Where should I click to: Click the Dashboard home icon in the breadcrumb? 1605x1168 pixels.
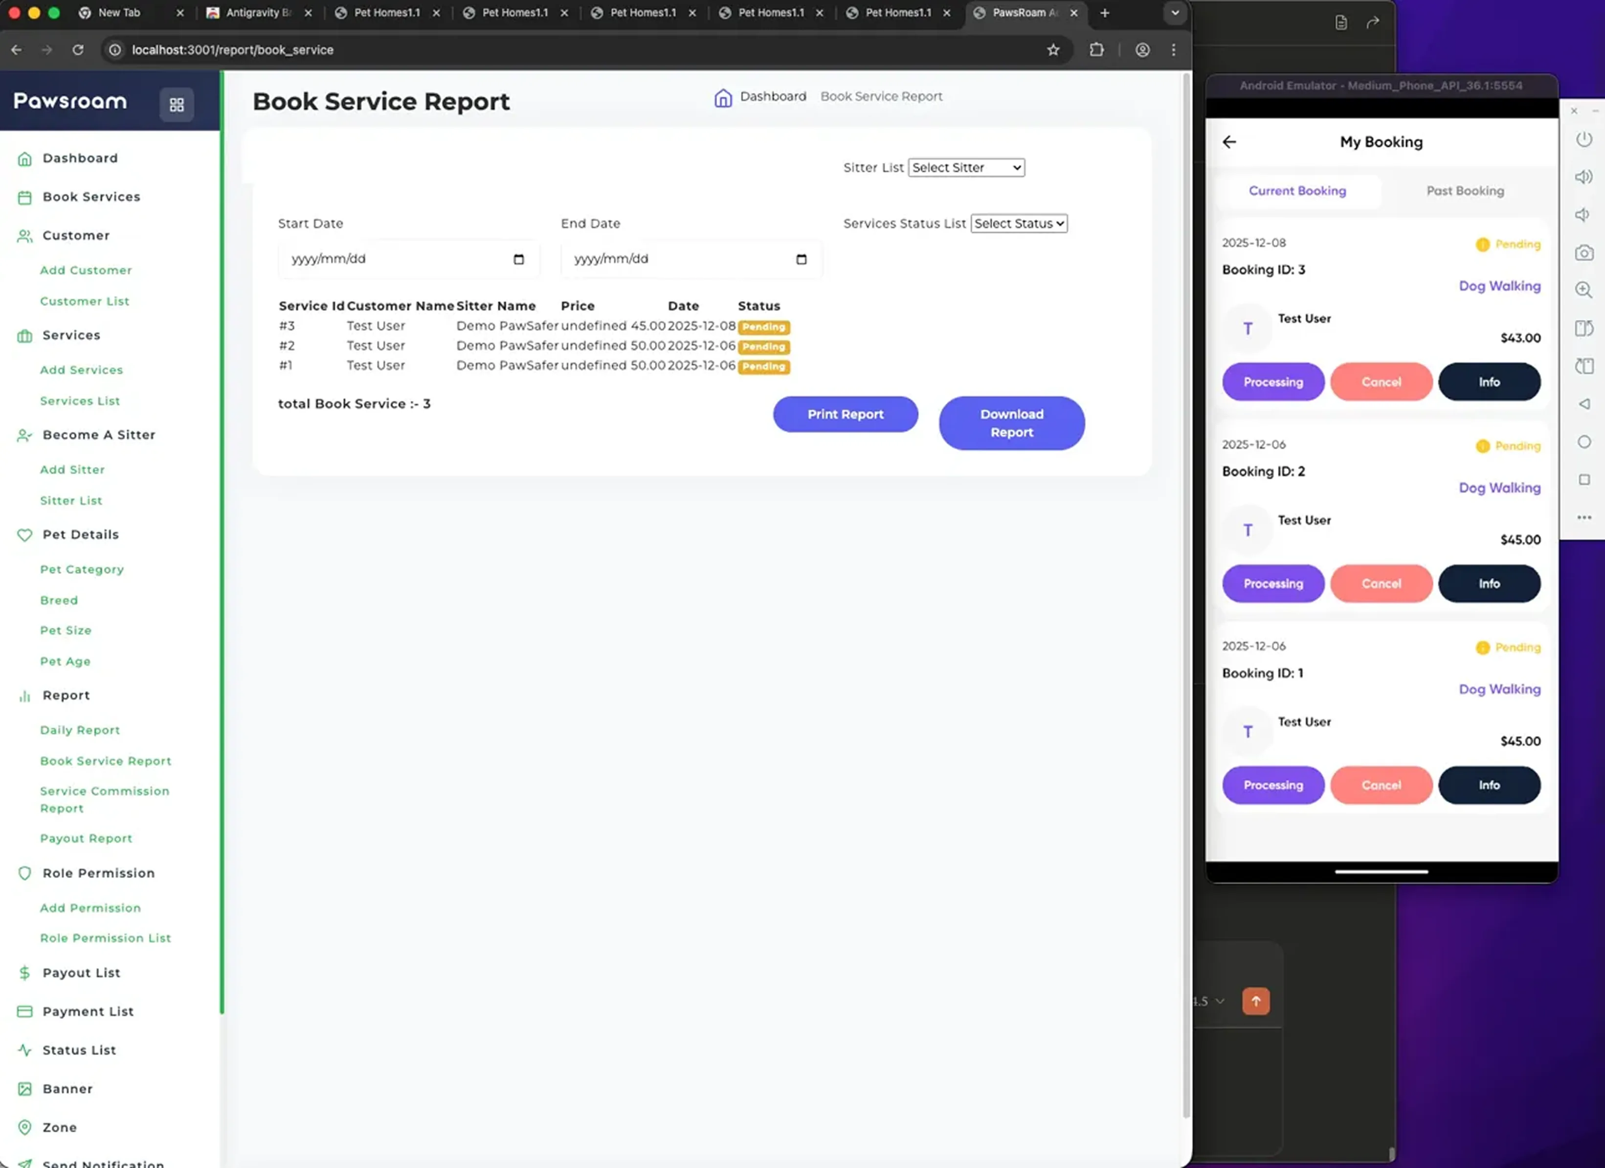coord(723,98)
